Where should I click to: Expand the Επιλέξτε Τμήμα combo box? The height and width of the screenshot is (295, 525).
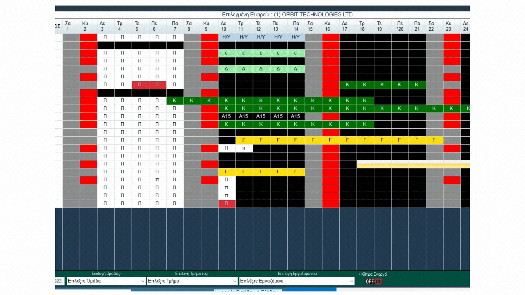click(192, 281)
